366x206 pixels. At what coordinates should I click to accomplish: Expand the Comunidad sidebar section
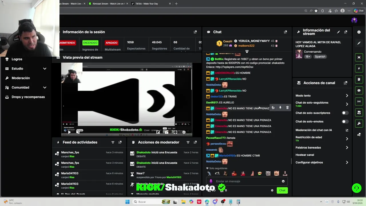point(45,88)
